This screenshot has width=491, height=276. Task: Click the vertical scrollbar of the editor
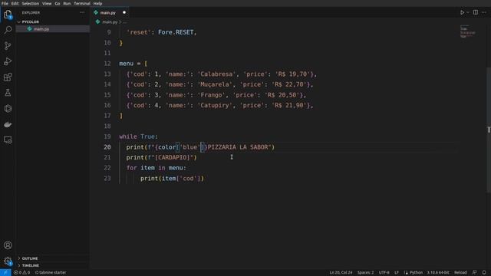(x=489, y=130)
